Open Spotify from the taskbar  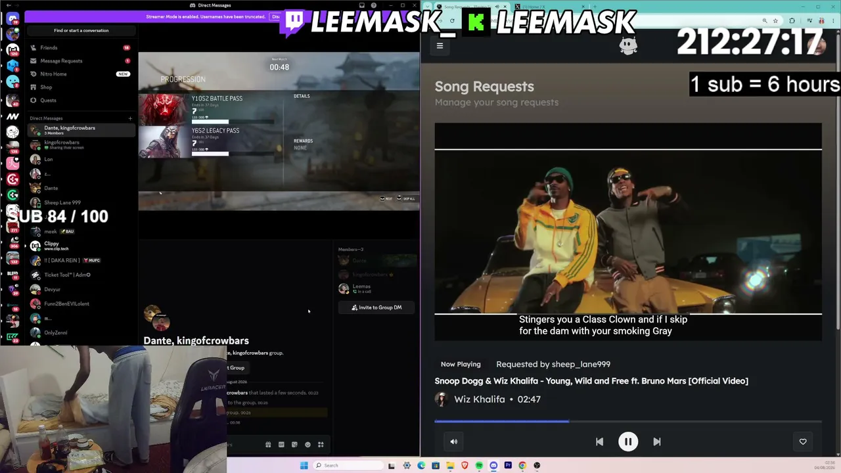tap(479, 465)
